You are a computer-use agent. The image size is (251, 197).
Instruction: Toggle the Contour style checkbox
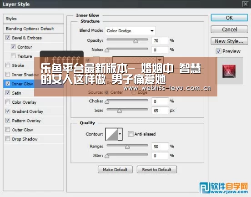(13, 47)
